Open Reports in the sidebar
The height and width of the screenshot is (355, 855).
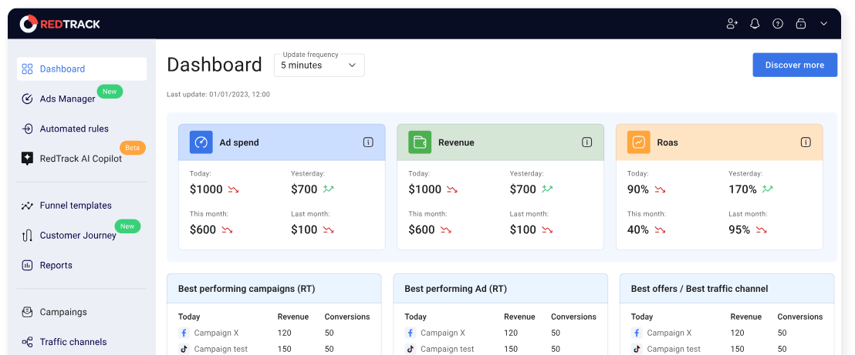coord(56,265)
